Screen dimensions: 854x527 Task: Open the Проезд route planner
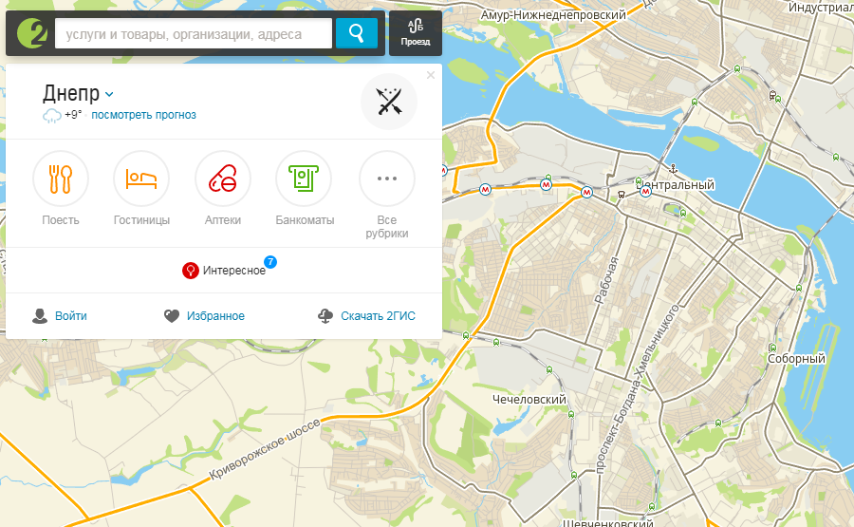pos(416,33)
